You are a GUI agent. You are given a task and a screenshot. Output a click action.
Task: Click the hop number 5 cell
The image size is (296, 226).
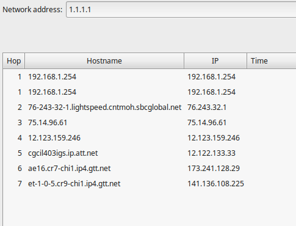[x=20, y=153]
